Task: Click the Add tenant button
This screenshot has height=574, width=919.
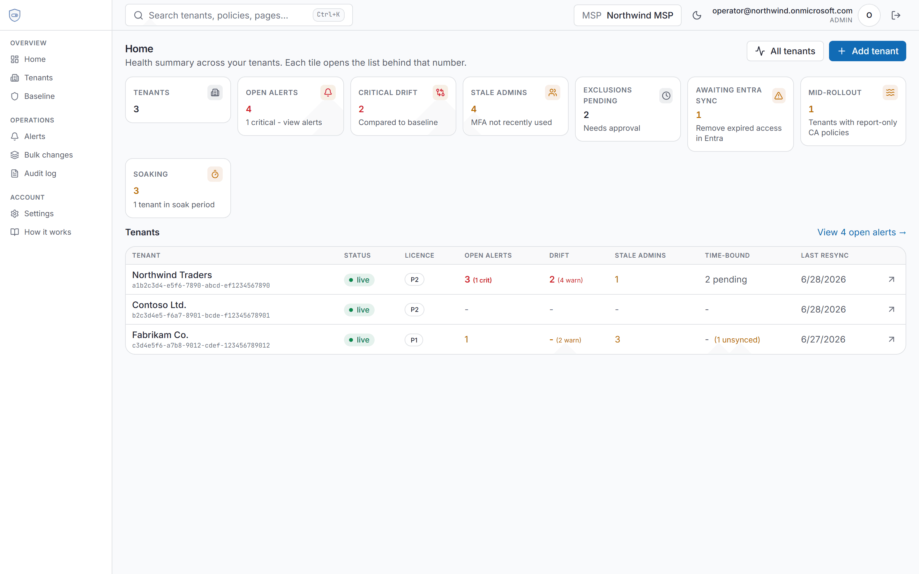Action: click(x=867, y=51)
